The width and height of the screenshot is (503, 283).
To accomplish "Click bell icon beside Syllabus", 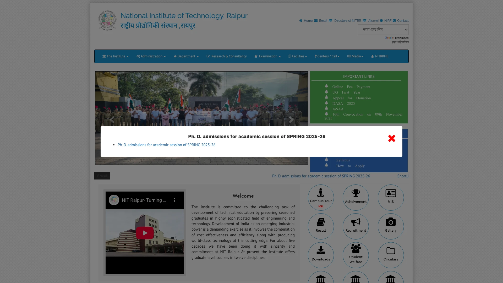I will 326,159.
